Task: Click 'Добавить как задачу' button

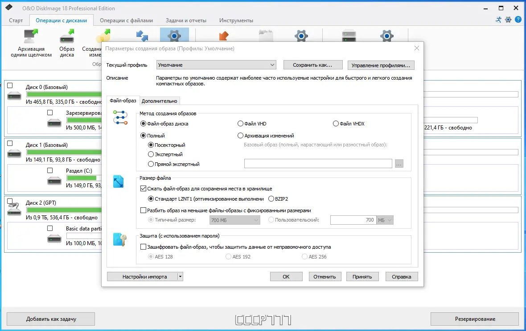Action: pos(51,319)
